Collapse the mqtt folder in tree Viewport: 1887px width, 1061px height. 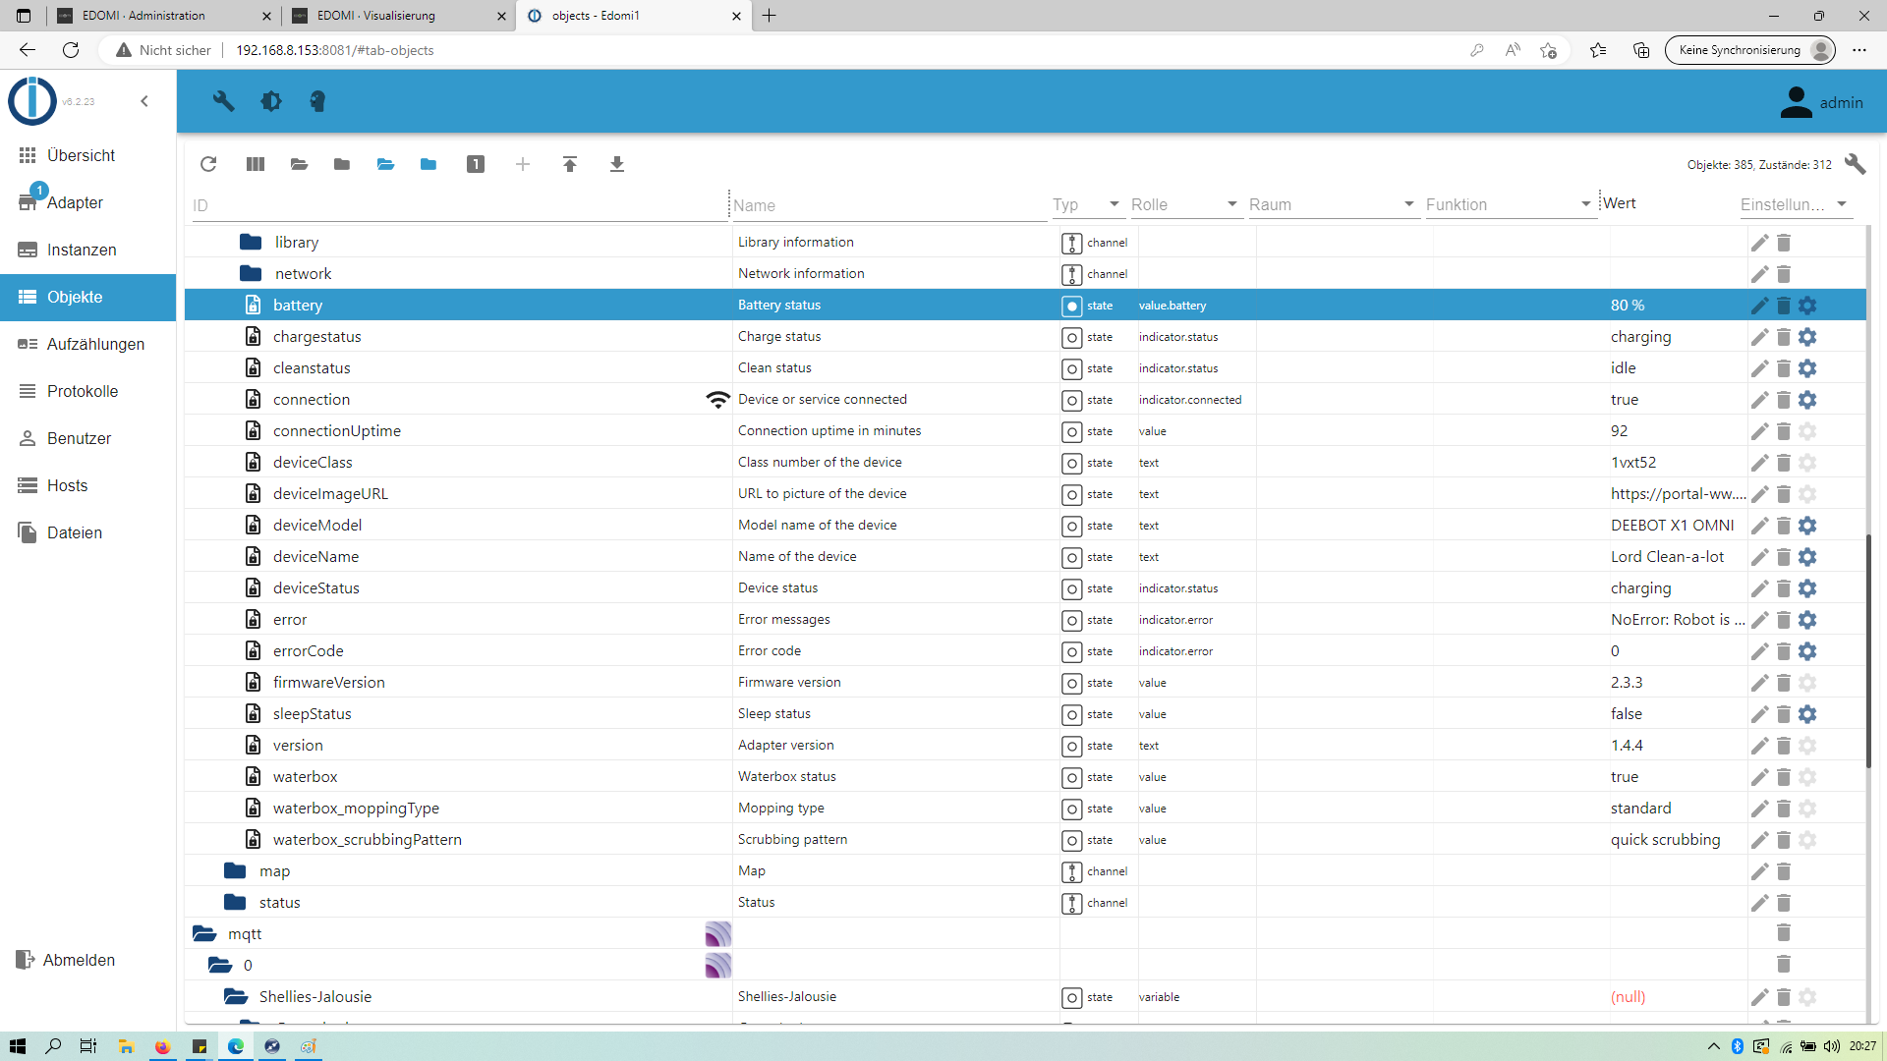pos(204,933)
